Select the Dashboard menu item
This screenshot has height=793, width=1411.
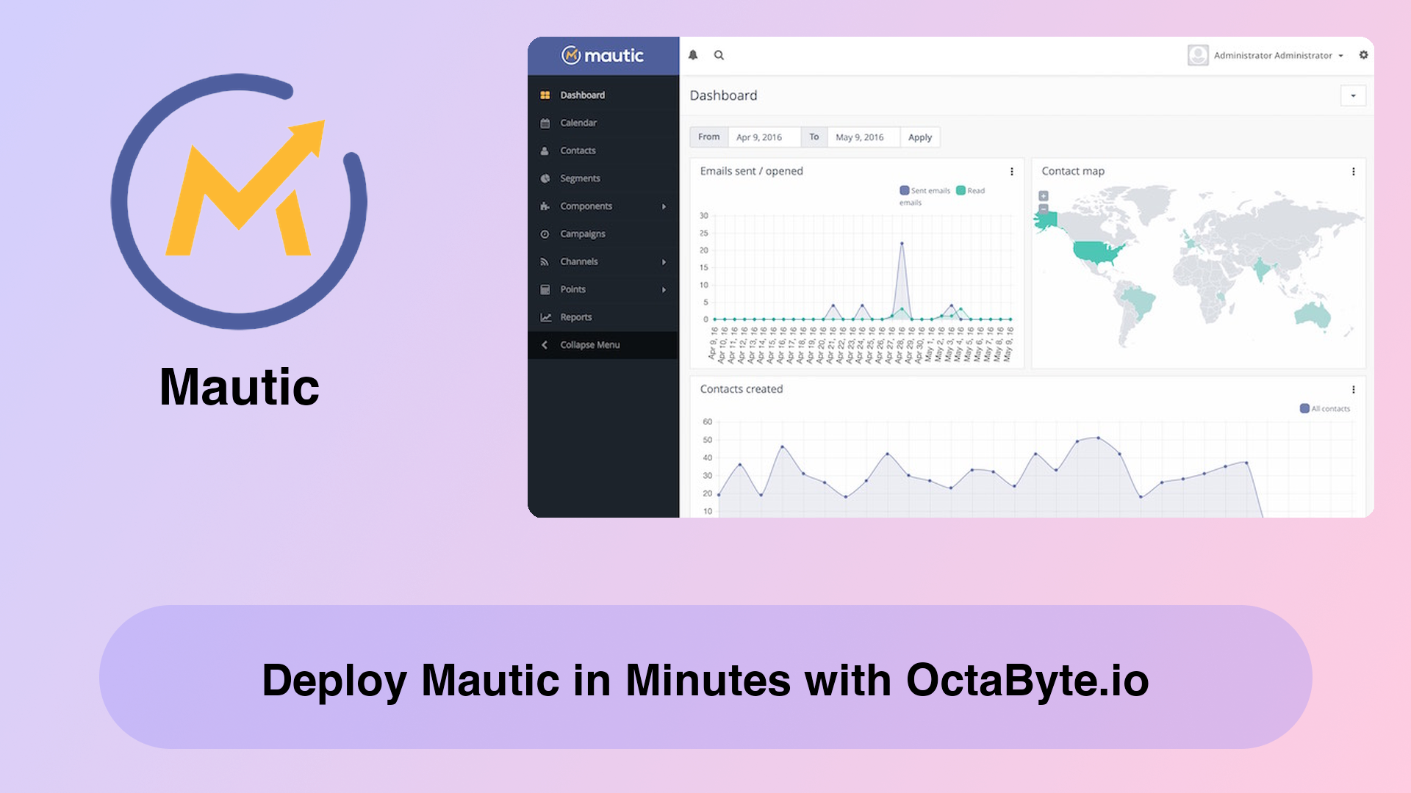[581, 94]
